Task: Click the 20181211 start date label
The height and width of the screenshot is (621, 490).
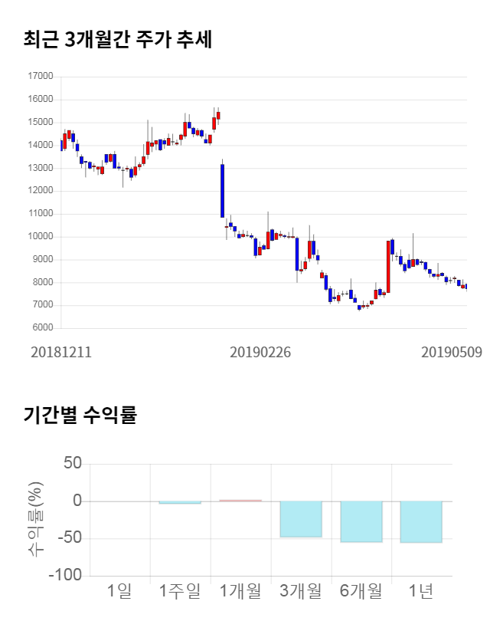Action: pyautogui.click(x=61, y=353)
